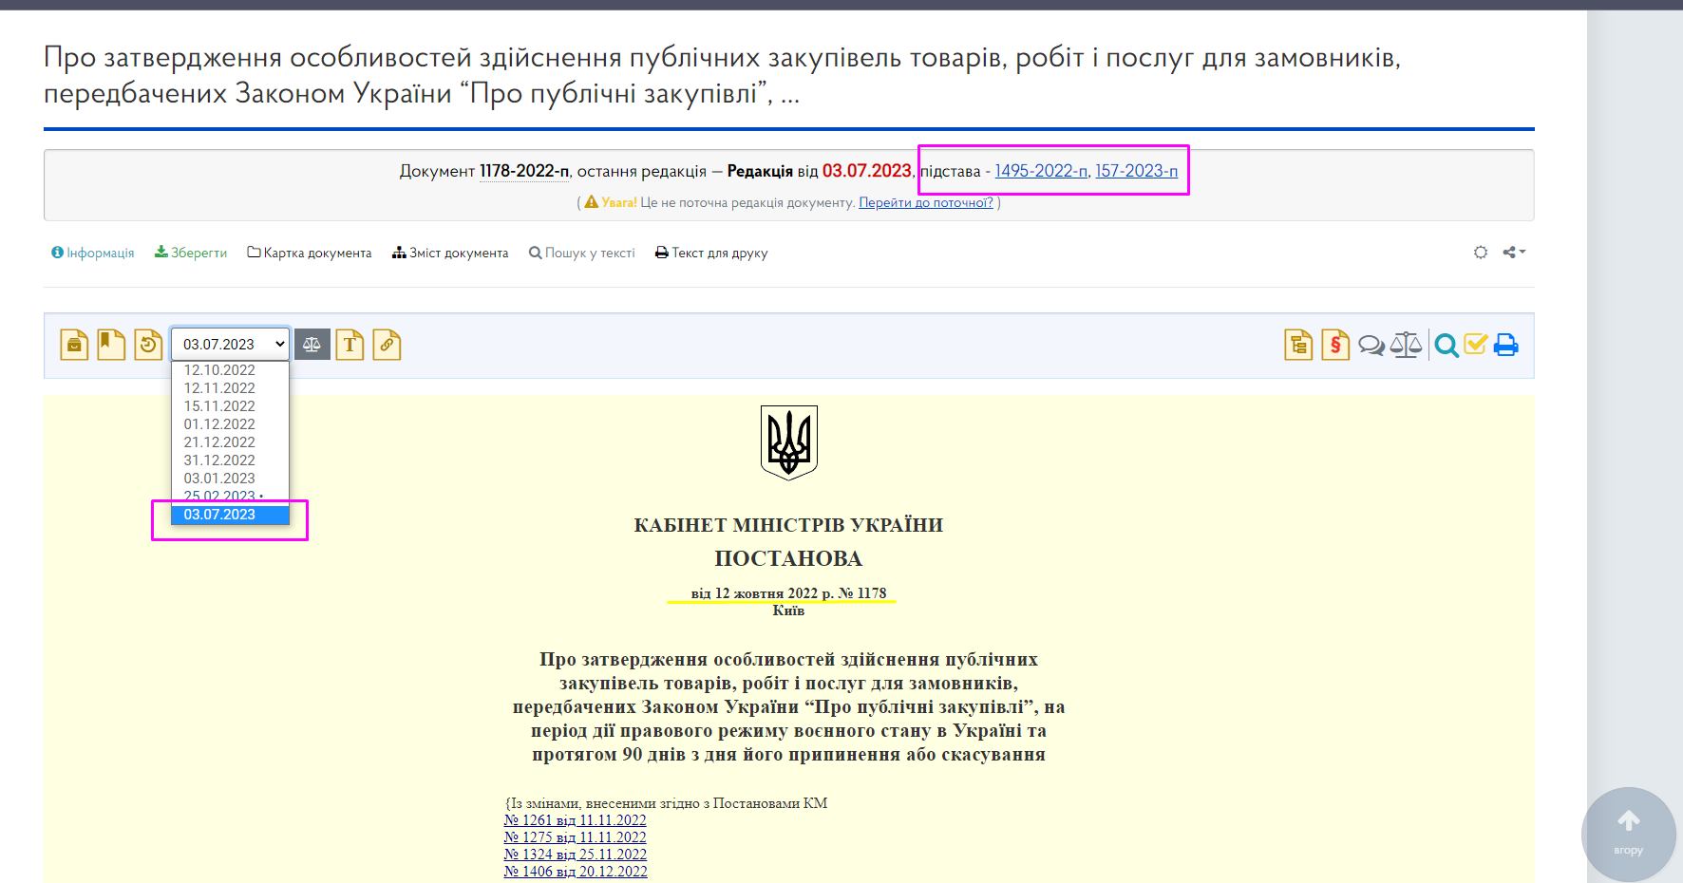Open amendment link № 1406 від 20.12.2022
1683x883 pixels.
click(576, 872)
